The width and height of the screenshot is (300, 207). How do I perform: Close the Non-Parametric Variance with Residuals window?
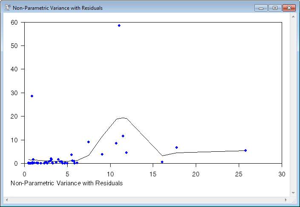[289, 8]
